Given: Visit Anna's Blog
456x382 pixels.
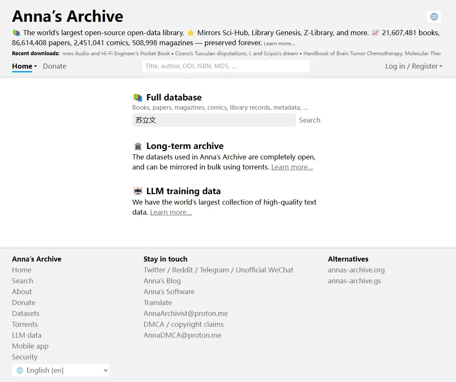Looking at the screenshot, I should 162,281.
